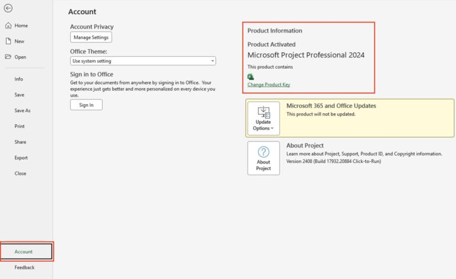Screen dimensions: 456x279
Task: Click the Update Options download icon
Action: [264, 112]
